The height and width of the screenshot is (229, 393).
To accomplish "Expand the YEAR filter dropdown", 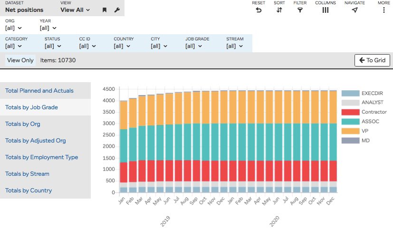I will click(x=48, y=28).
